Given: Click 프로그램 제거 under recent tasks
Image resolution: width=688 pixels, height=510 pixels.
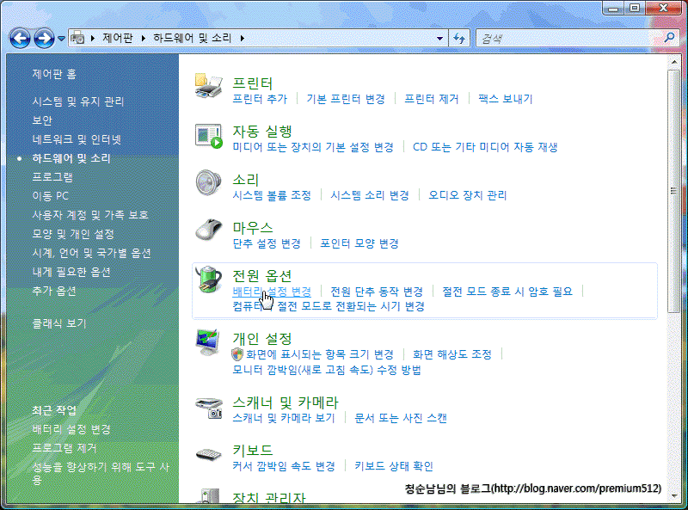Looking at the screenshot, I should 64,448.
